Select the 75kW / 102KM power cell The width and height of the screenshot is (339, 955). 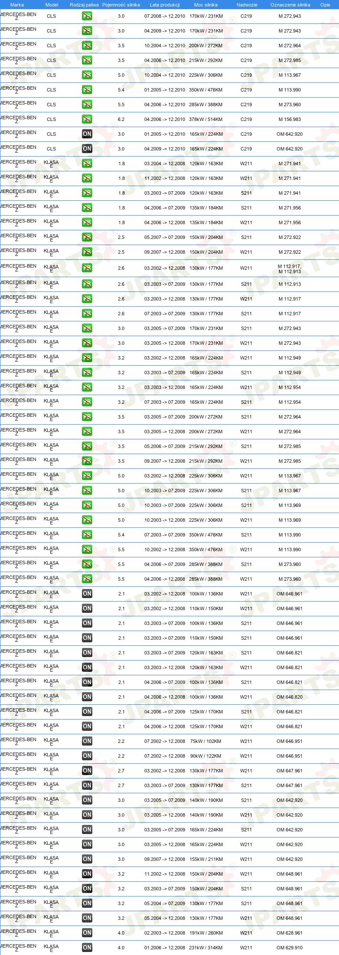pyautogui.click(x=206, y=741)
